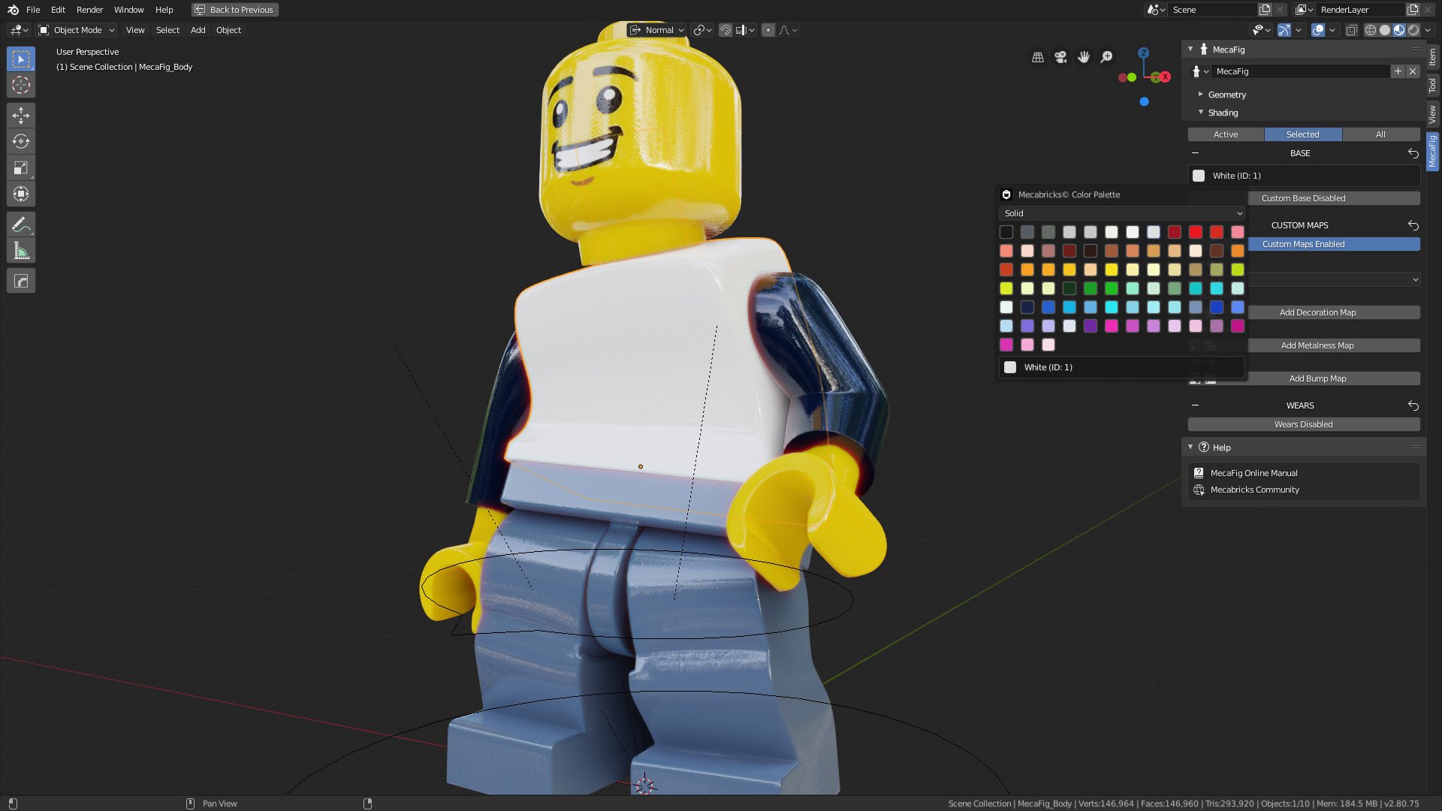Pick the bright red palette swatch
This screenshot has width=1442, height=811.
click(1196, 232)
